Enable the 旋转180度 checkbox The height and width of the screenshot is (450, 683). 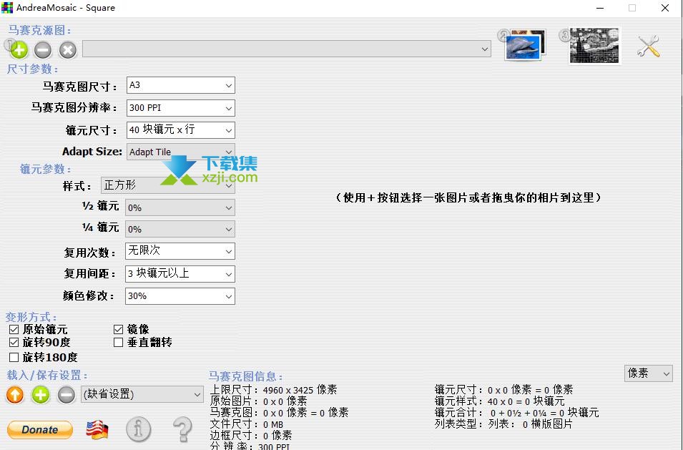click(14, 358)
